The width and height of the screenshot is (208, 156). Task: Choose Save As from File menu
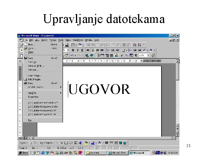(x=43, y=62)
